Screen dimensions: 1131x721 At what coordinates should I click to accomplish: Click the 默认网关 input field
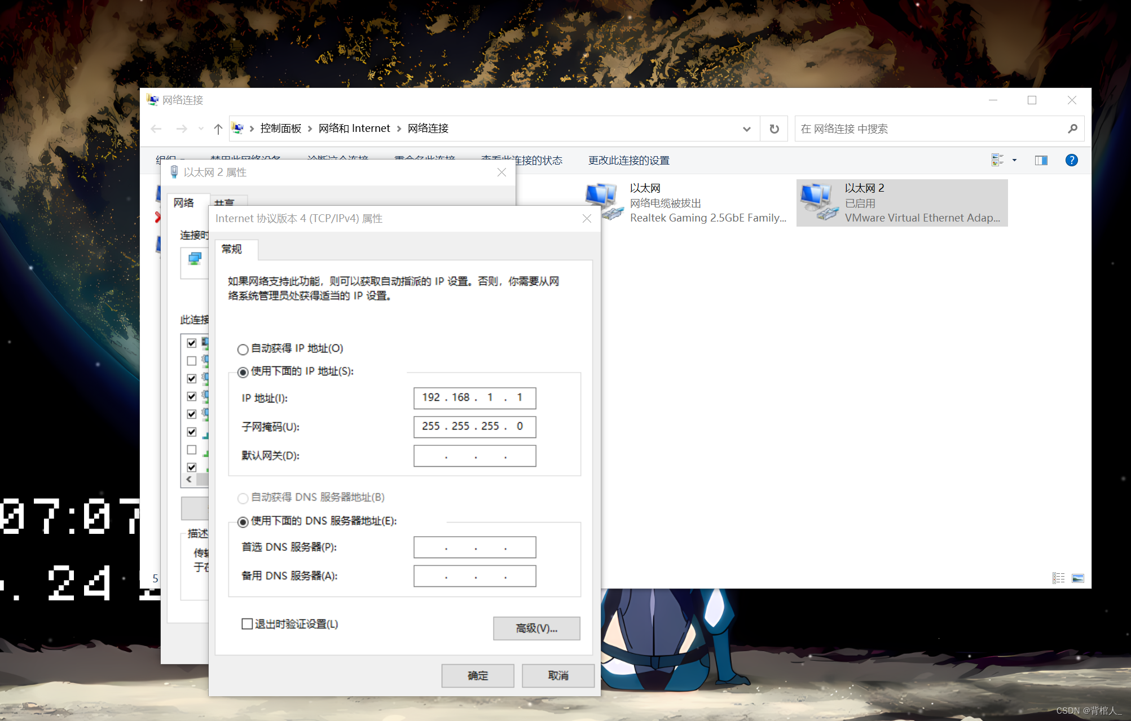474,456
